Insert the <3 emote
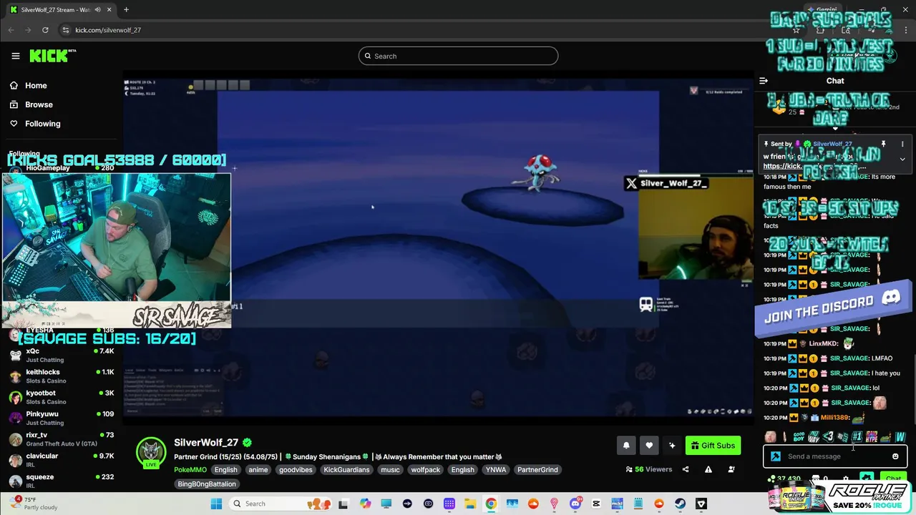The height and width of the screenshot is (515, 916). pyautogui.click(x=828, y=436)
